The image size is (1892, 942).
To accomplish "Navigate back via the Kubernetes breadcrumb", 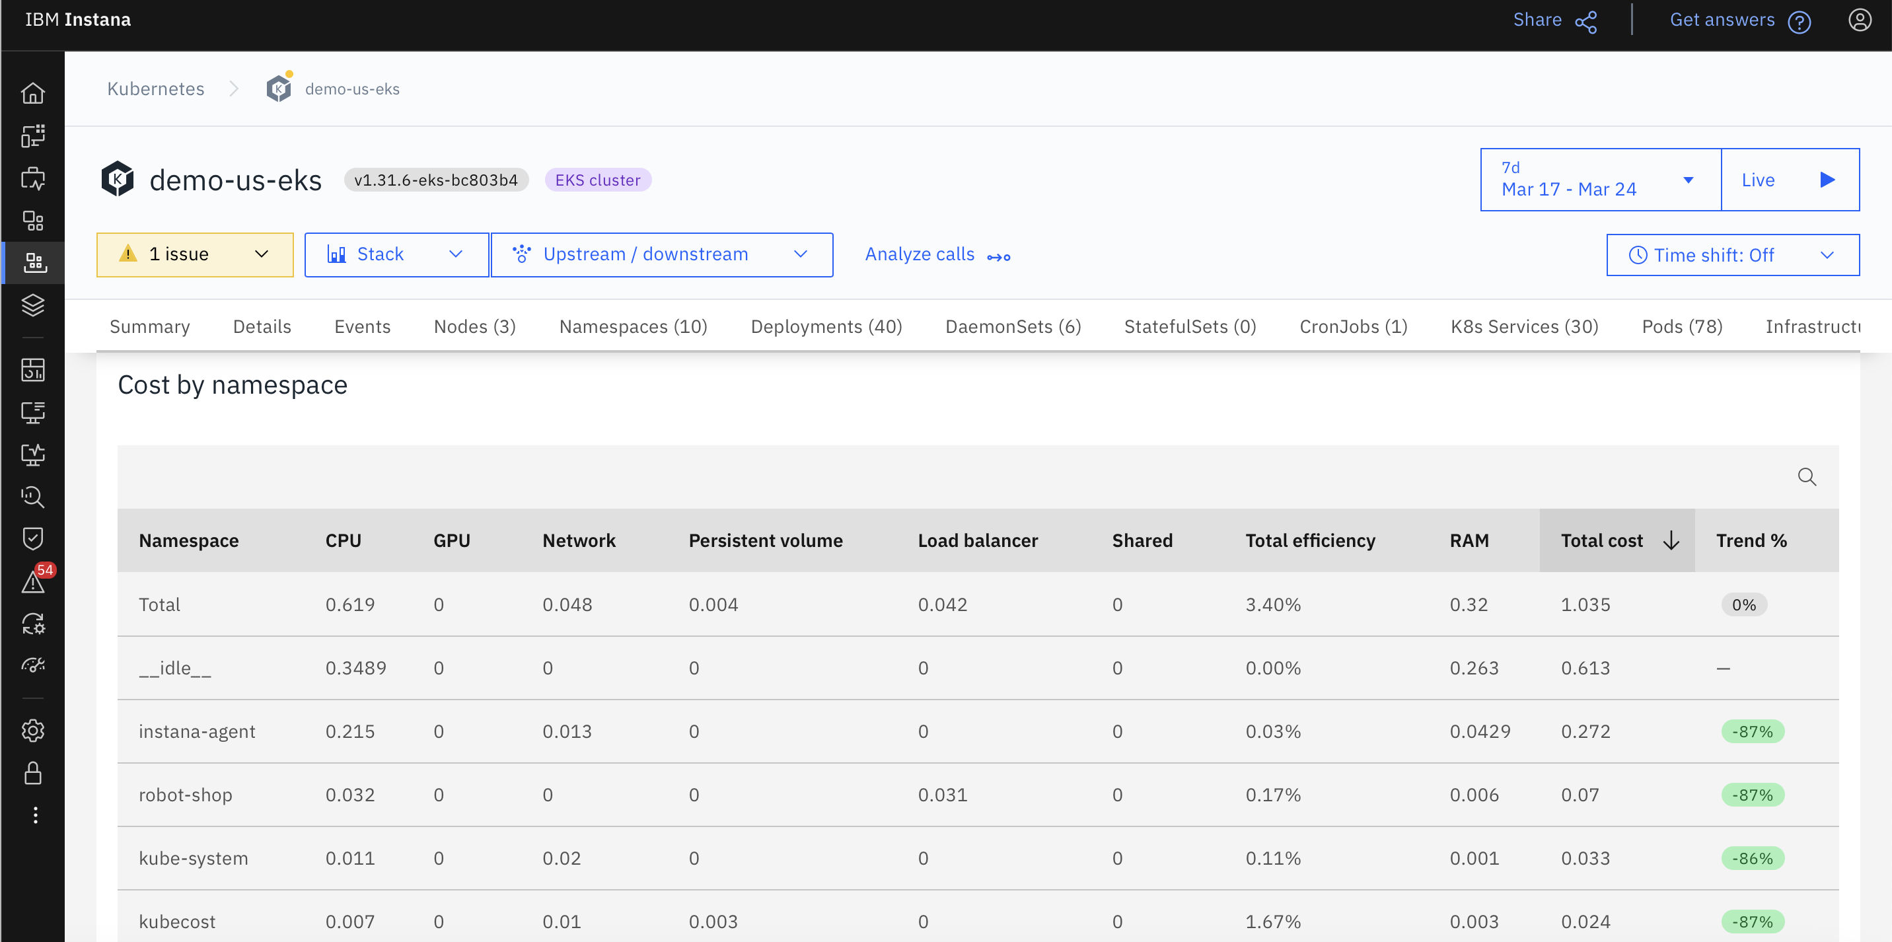I will coord(156,88).
